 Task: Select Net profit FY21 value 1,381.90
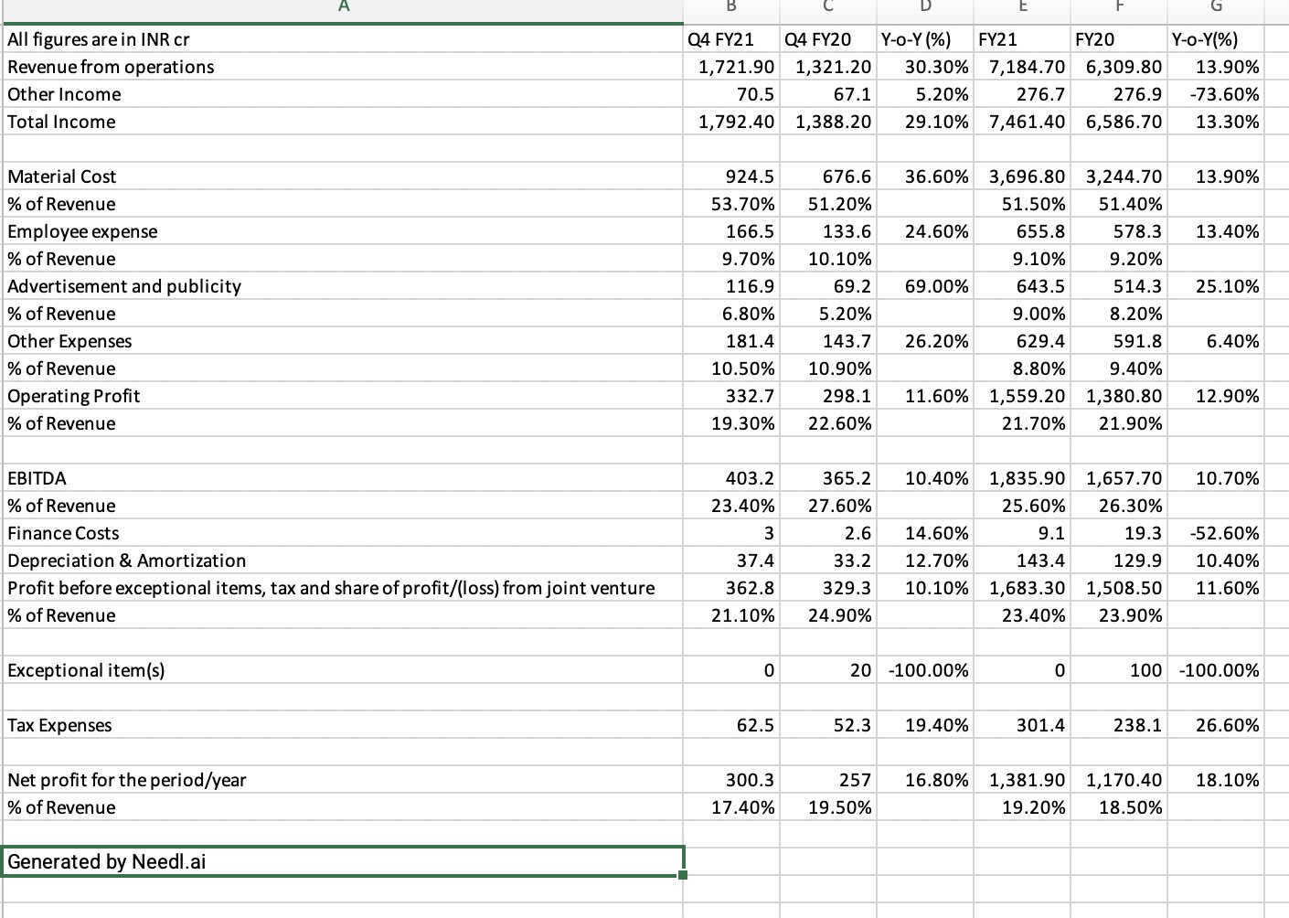click(x=1022, y=780)
